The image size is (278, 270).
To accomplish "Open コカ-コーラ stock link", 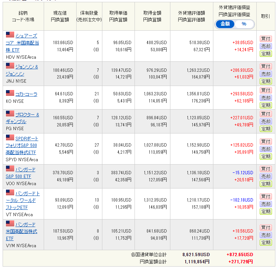I will 26,94.
